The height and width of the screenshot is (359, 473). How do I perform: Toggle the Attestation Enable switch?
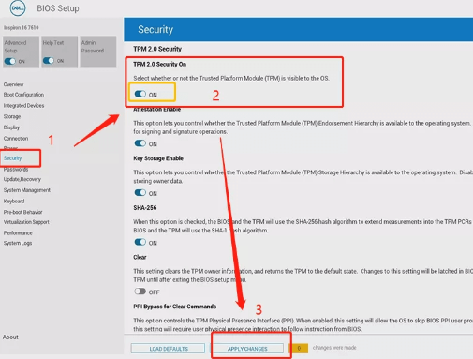click(140, 143)
